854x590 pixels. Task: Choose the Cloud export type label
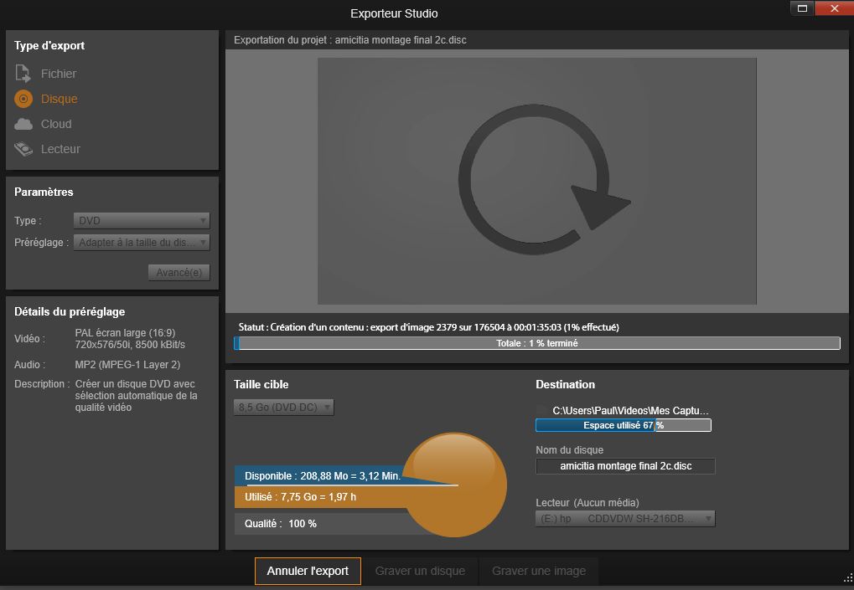56,124
